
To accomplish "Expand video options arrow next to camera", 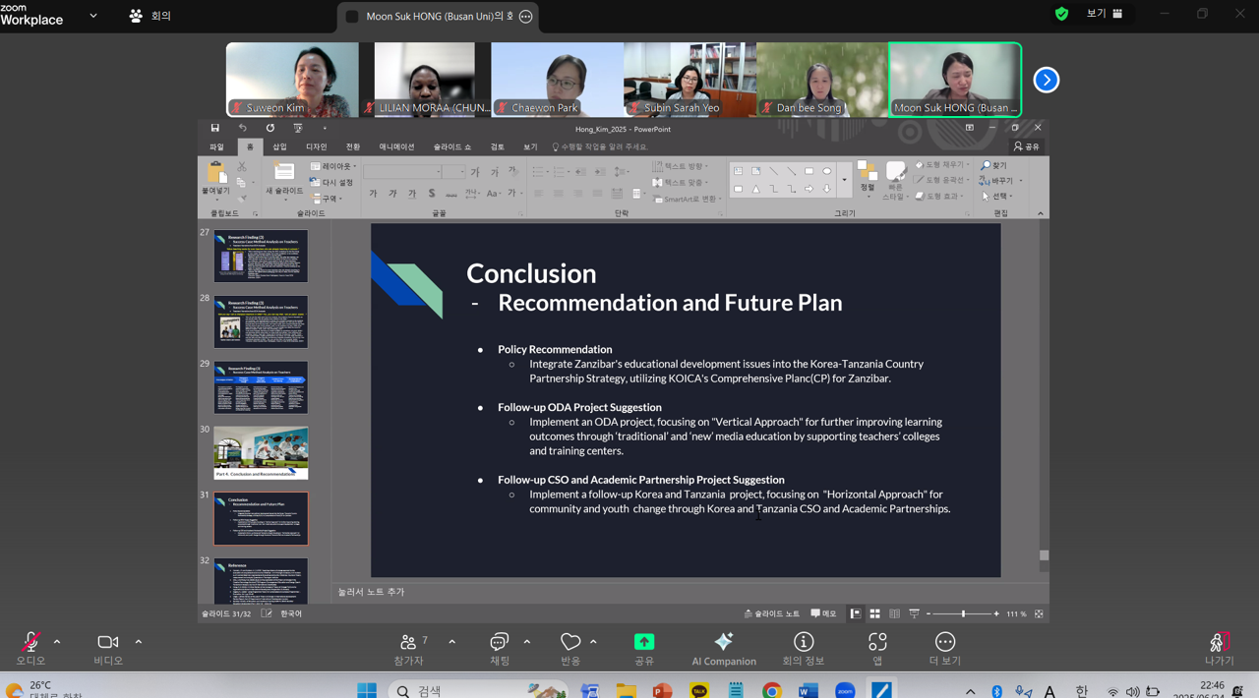I will point(139,642).
